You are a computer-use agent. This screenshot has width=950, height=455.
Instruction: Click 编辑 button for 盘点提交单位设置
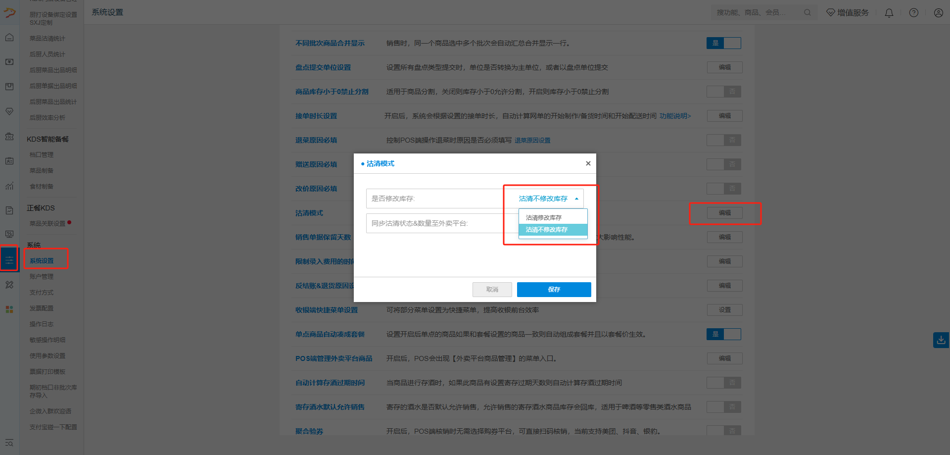pyautogui.click(x=725, y=67)
